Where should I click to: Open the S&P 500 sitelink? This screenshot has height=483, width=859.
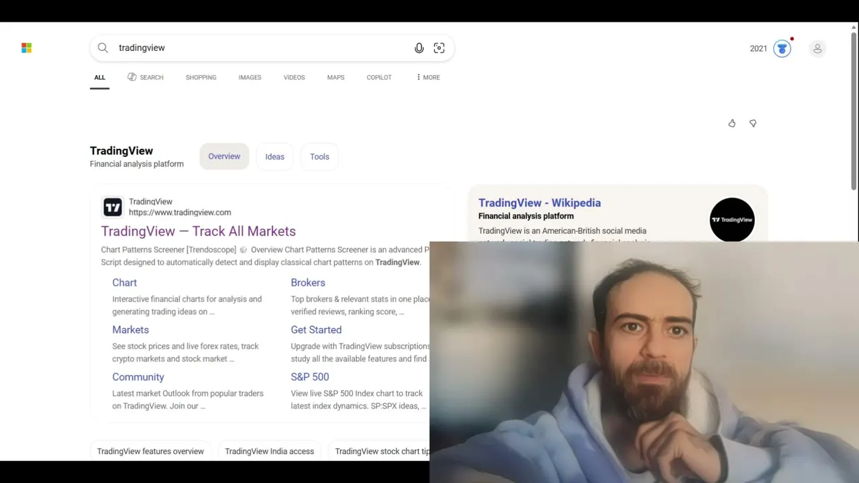(x=310, y=377)
